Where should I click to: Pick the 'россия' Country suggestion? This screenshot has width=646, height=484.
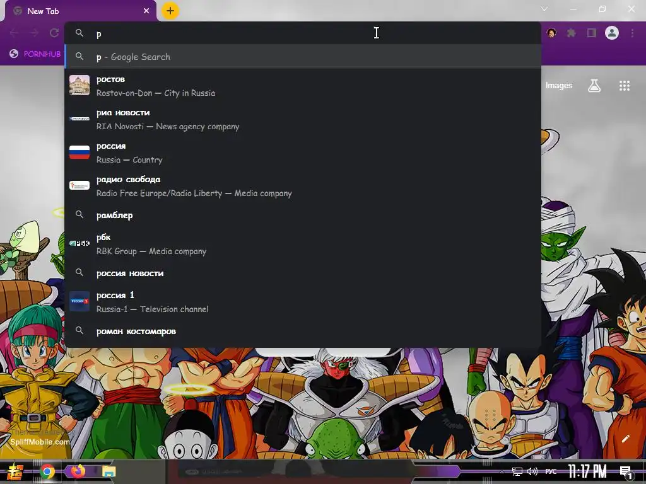(x=303, y=153)
